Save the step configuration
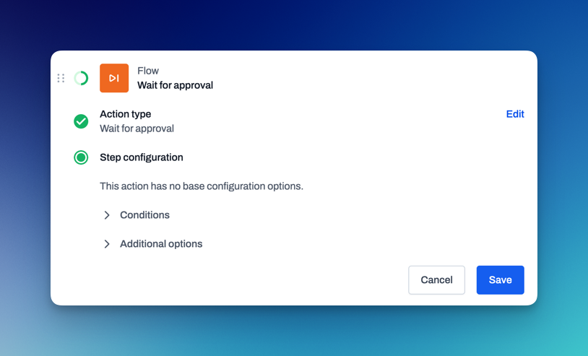 pos(501,280)
